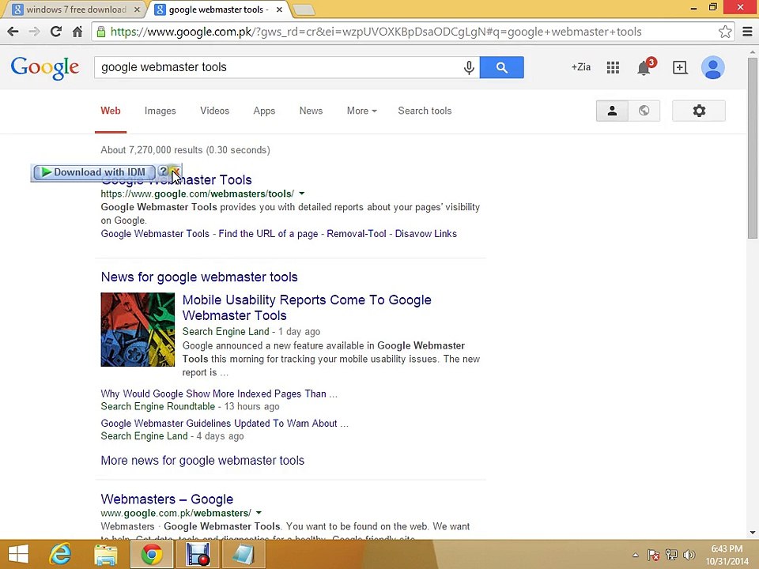Show hidden system tray icons
Viewport: 759px width, 569px height.
(x=636, y=555)
